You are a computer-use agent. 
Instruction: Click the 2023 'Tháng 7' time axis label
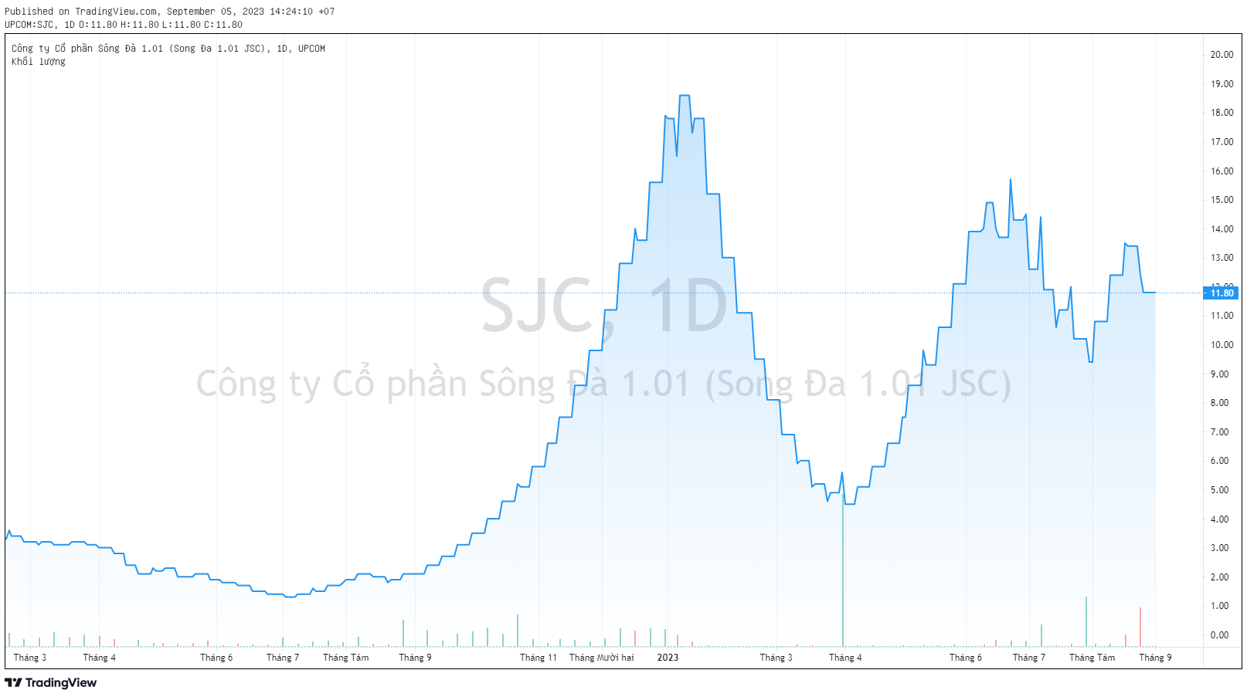point(1030,658)
